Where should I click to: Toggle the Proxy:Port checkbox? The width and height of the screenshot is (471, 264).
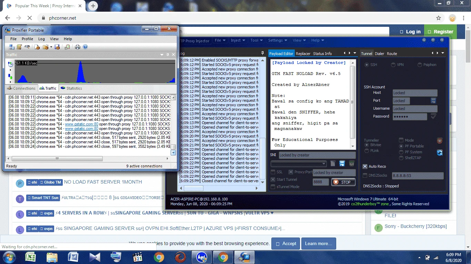click(291, 172)
